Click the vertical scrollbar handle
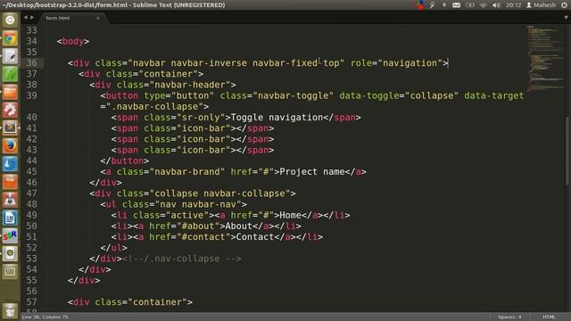Screen dimensions: 571x321 tap(567, 151)
